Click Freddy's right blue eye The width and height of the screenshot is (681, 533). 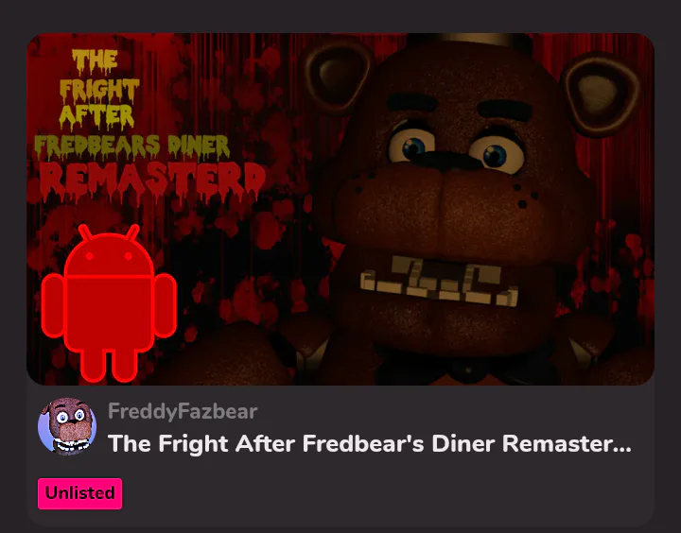coord(496,154)
